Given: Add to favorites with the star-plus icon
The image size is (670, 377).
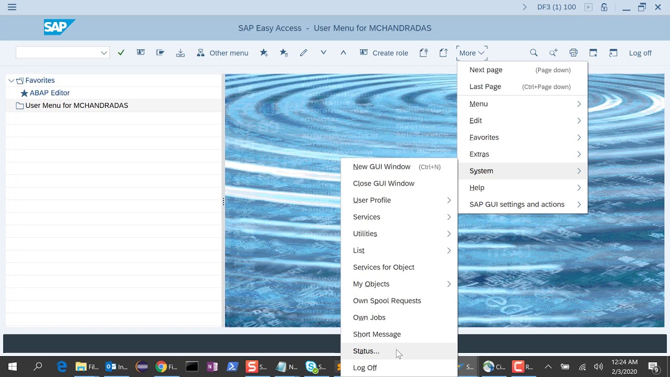Looking at the screenshot, I should (264, 52).
